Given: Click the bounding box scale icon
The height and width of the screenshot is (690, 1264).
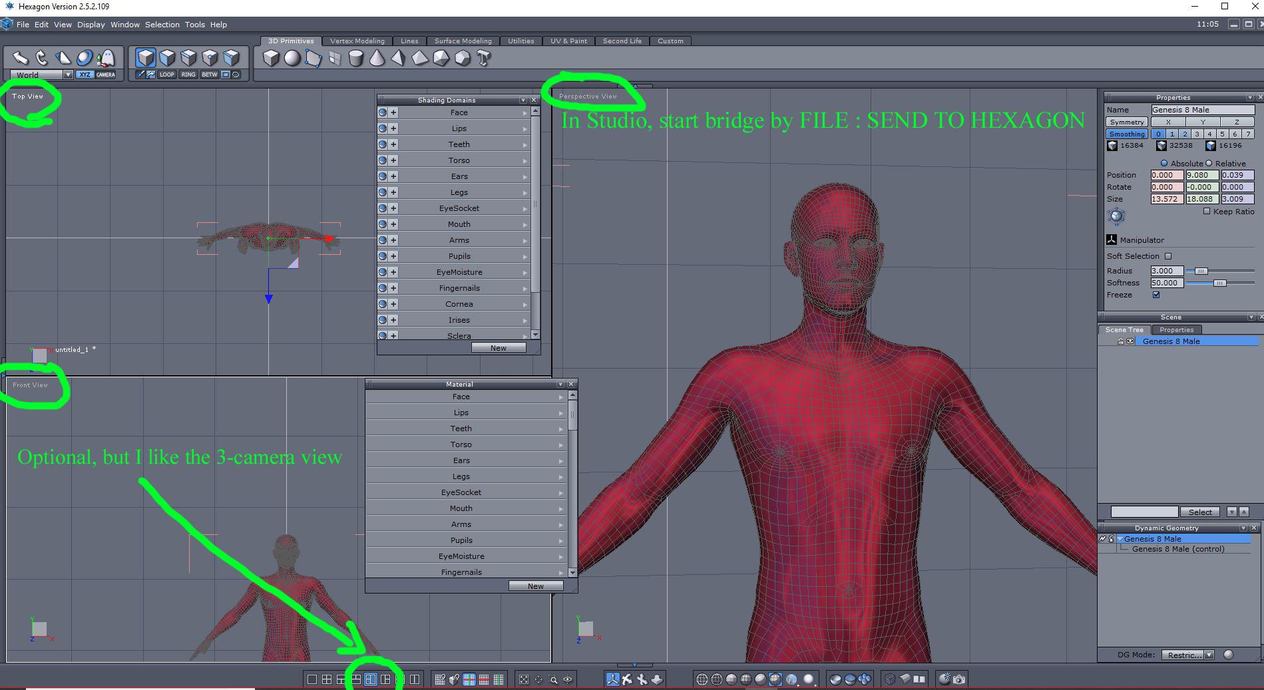Looking at the screenshot, I should (x=1116, y=216).
